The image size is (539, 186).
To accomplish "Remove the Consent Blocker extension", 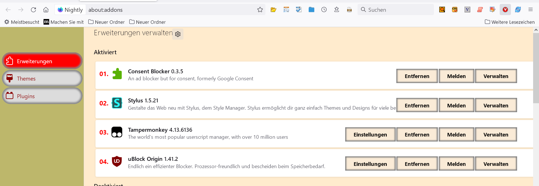I will (x=417, y=76).
